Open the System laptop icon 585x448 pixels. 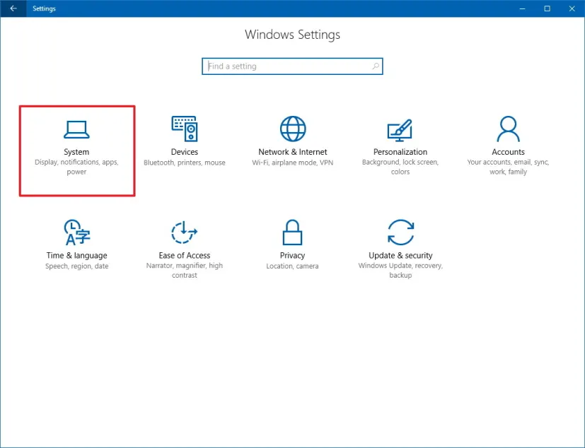pyautogui.click(x=76, y=129)
